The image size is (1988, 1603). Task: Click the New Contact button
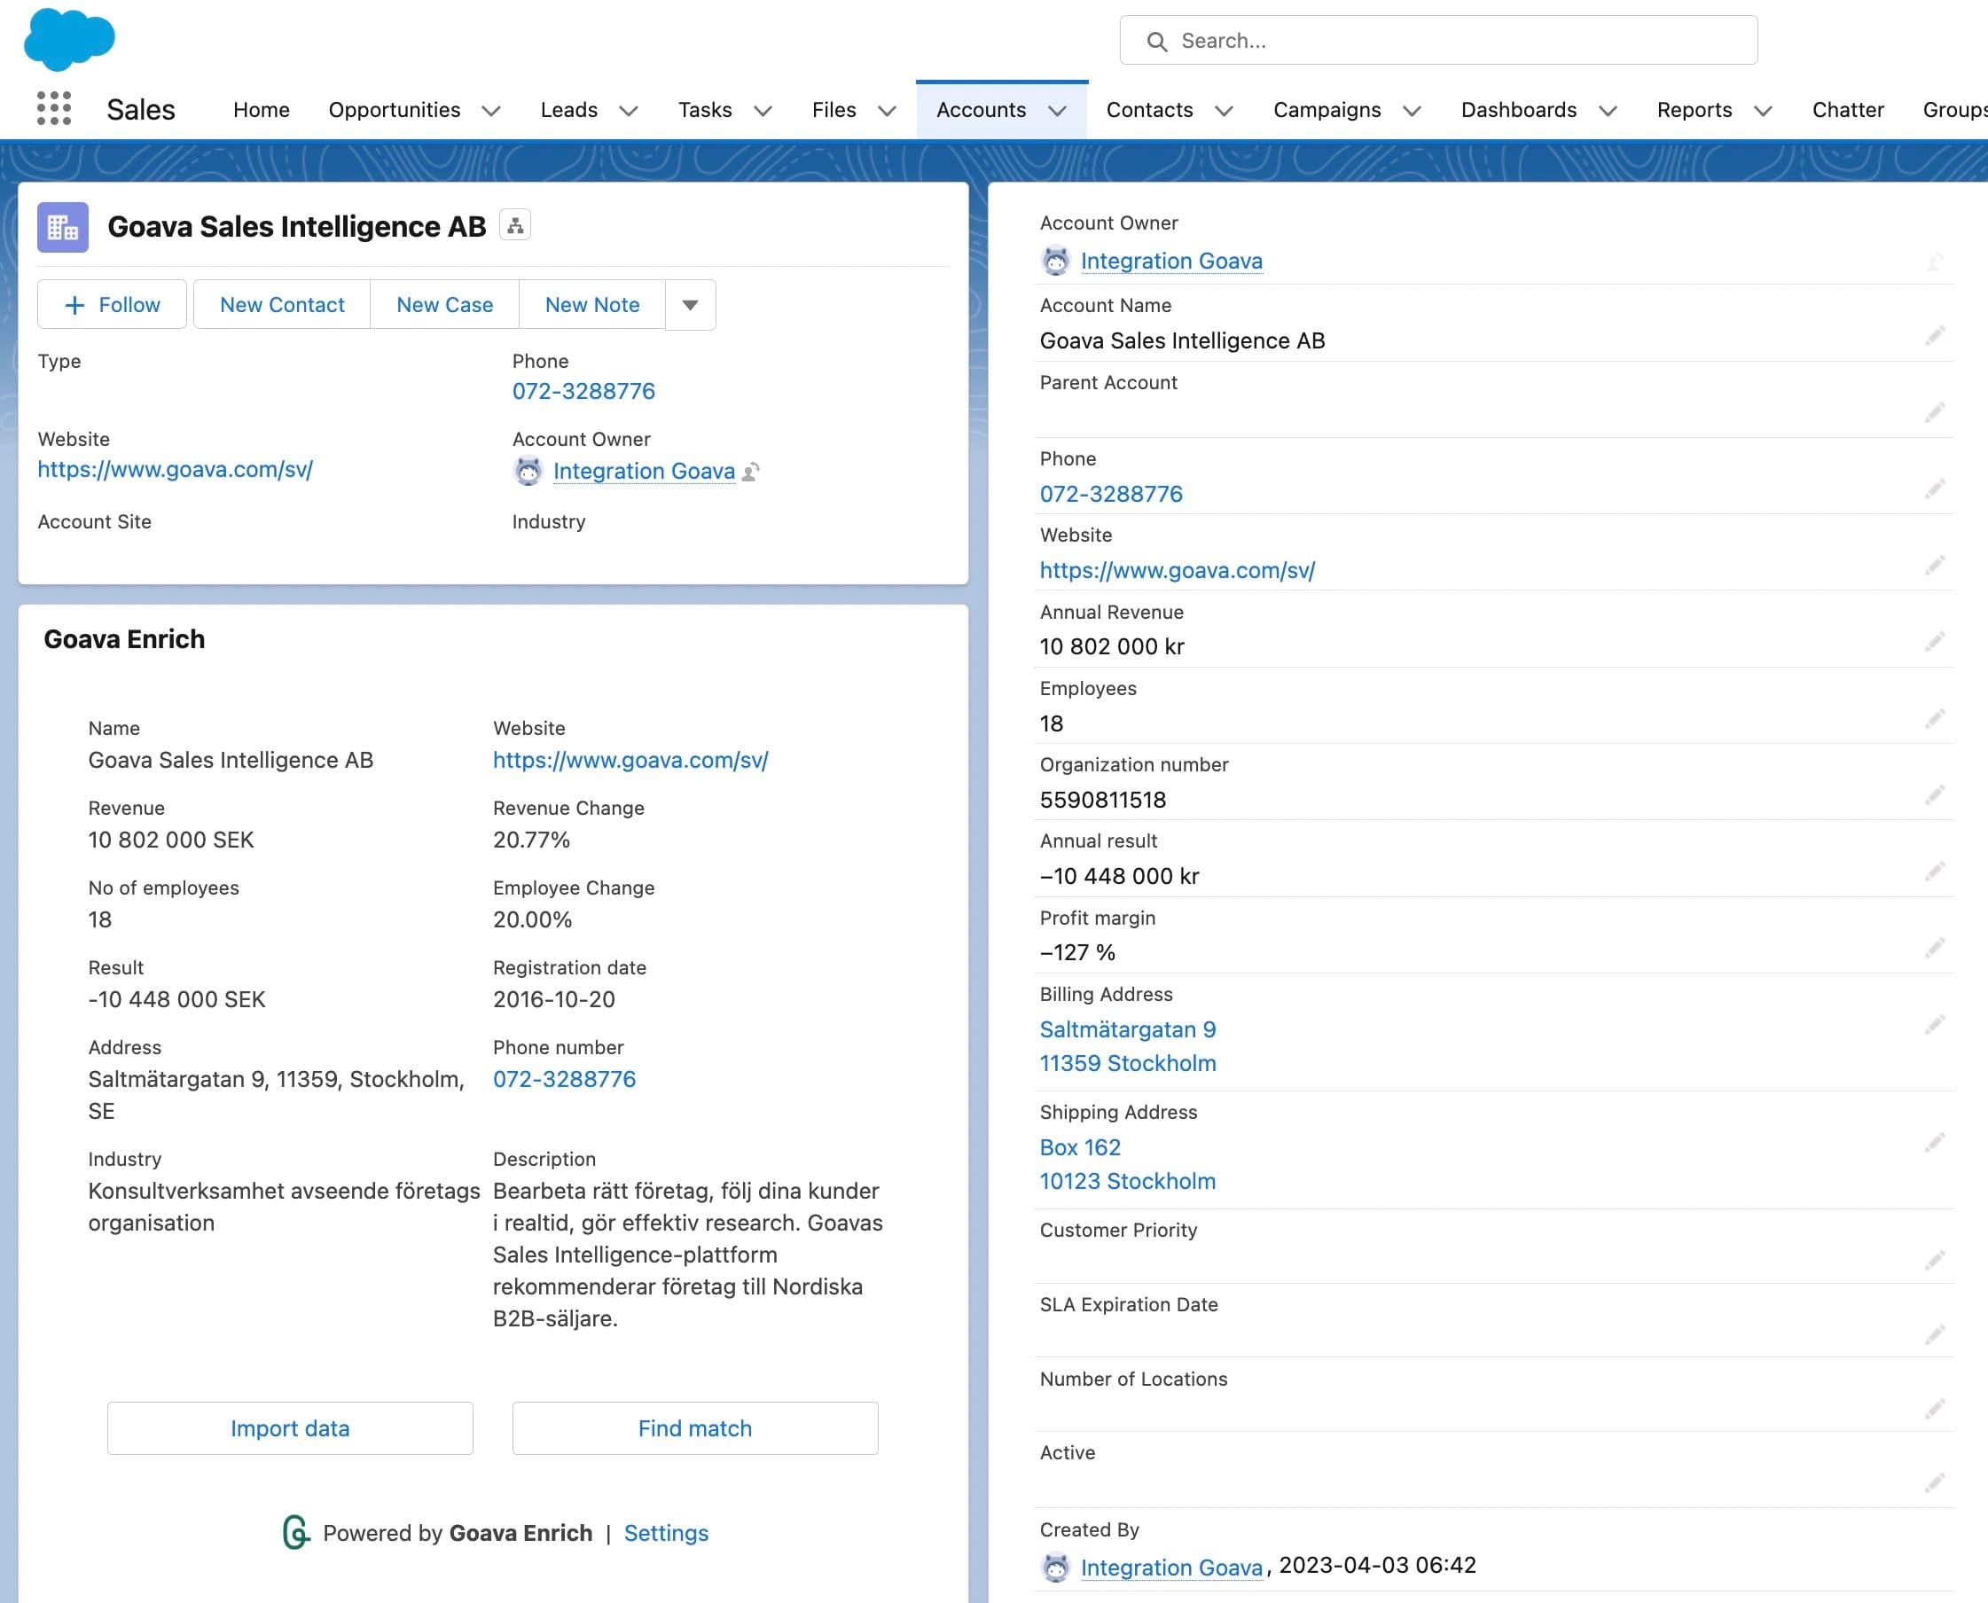(x=282, y=305)
